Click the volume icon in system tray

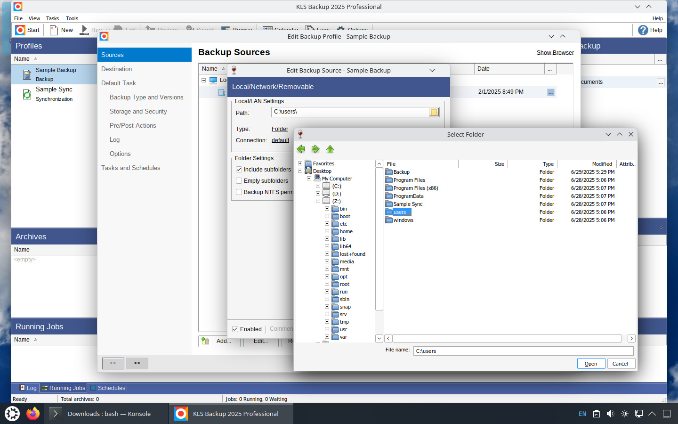(610, 414)
